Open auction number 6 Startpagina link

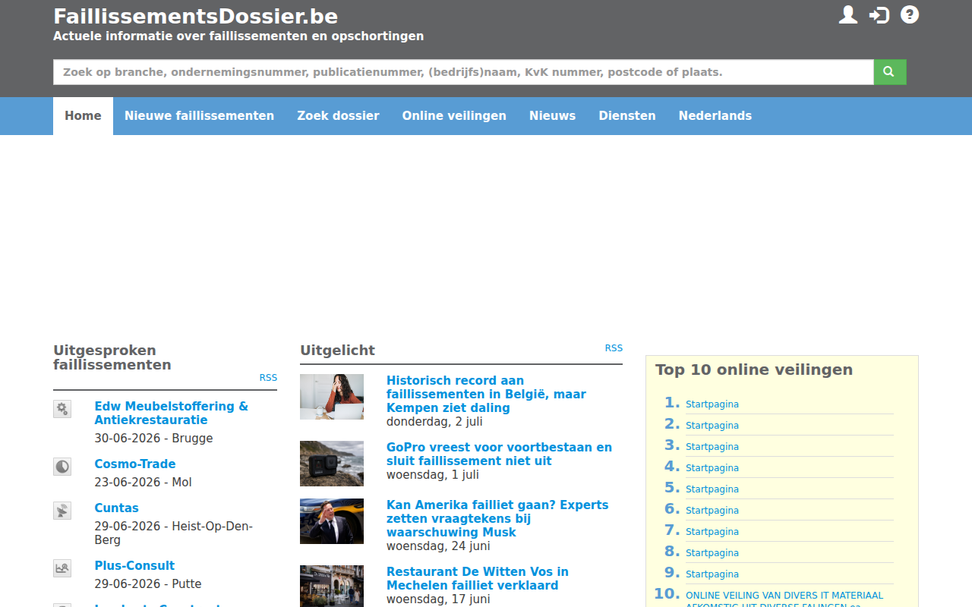click(x=712, y=511)
